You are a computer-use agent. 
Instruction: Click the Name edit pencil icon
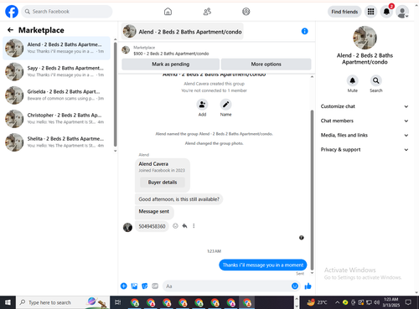[x=225, y=105]
